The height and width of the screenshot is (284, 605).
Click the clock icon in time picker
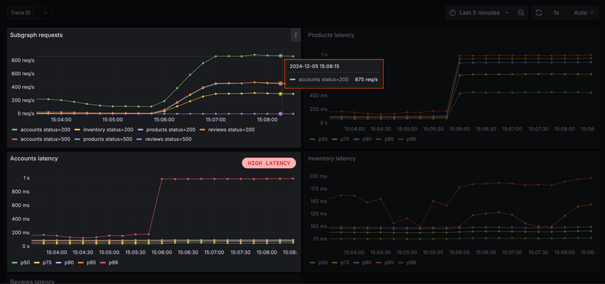point(452,13)
